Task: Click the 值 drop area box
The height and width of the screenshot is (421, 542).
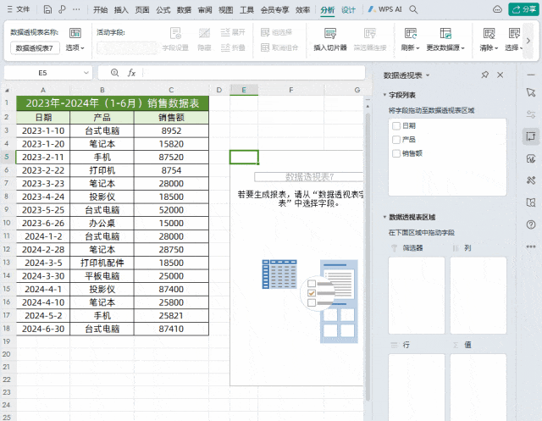Action: [x=478, y=387]
